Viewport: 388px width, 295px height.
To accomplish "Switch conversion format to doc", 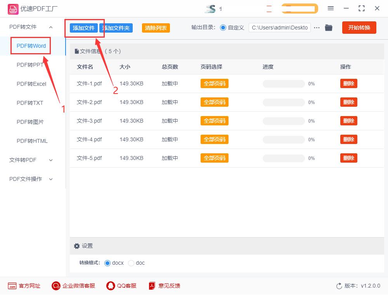I will pos(131,263).
